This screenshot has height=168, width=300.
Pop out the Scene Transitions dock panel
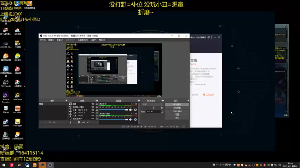point(162,100)
